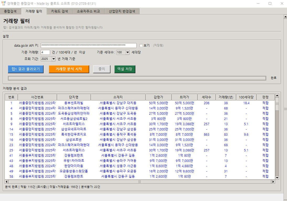Start analysis with 거래량 분석 시작 button

click(69, 69)
